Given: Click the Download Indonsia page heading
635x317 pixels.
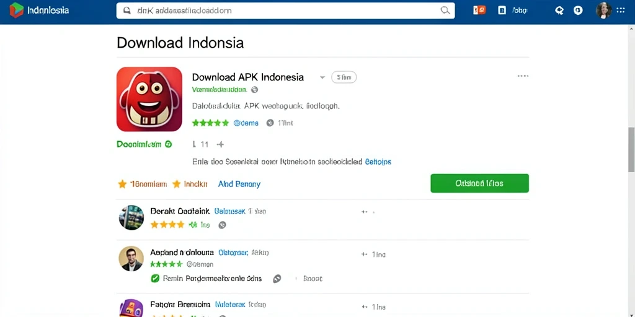Looking at the screenshot, I should click(180, 43).
